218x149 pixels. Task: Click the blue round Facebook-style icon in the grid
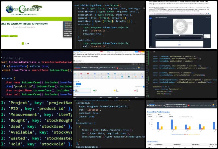[x=108, y=74]
